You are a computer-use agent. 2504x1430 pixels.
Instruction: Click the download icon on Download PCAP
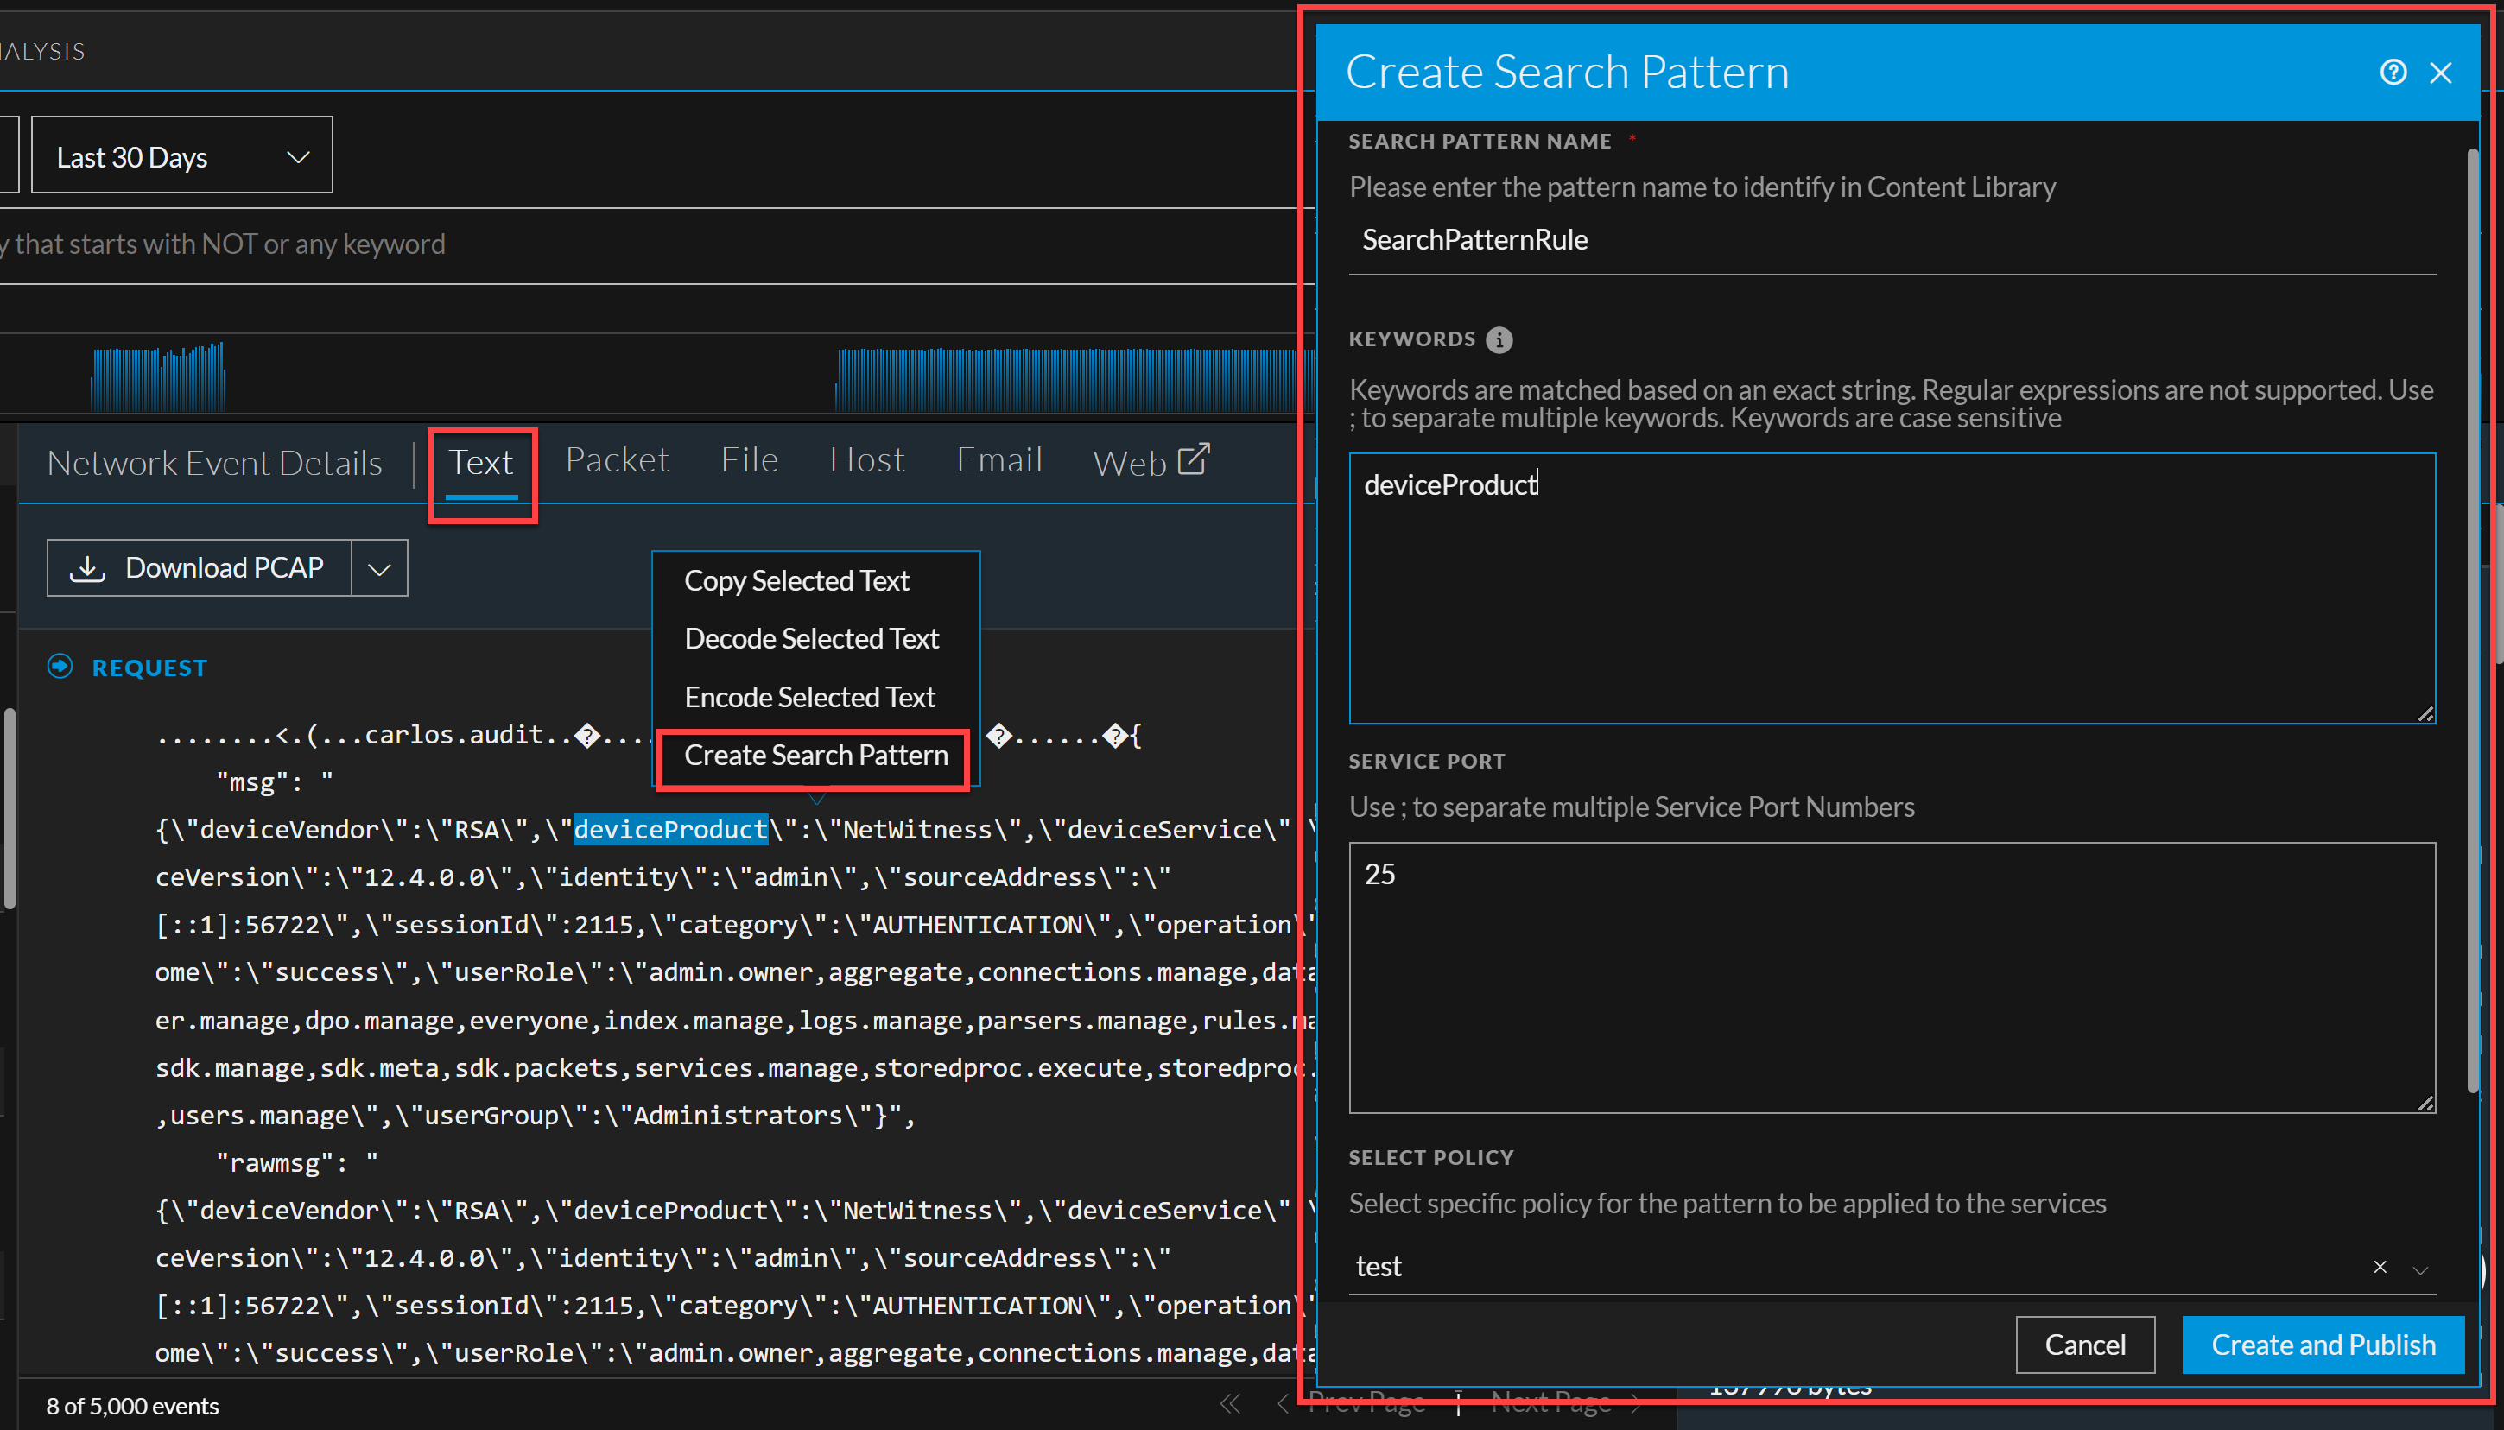[x=87, y=567]
